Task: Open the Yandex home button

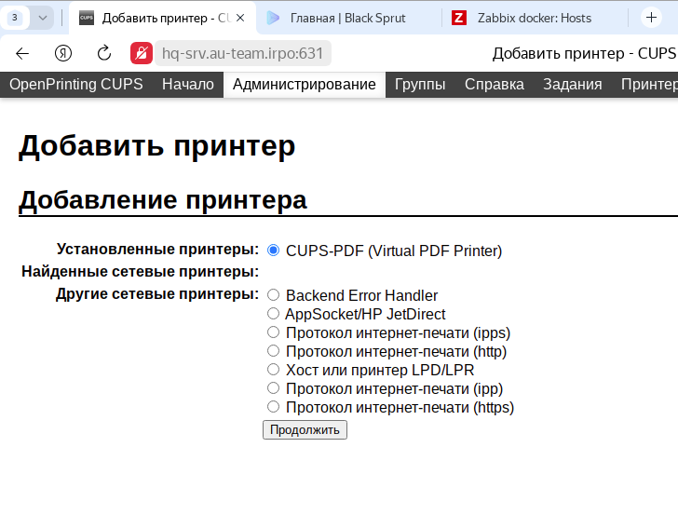Action: coord(63,54)
